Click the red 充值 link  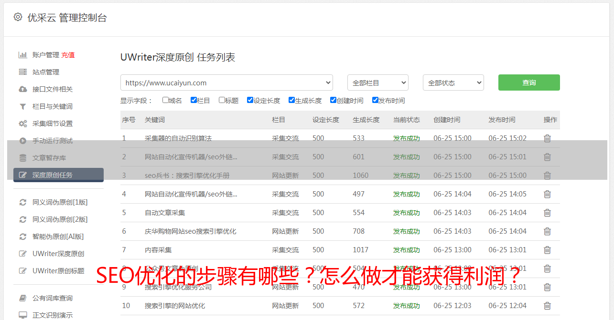(68, 55)
